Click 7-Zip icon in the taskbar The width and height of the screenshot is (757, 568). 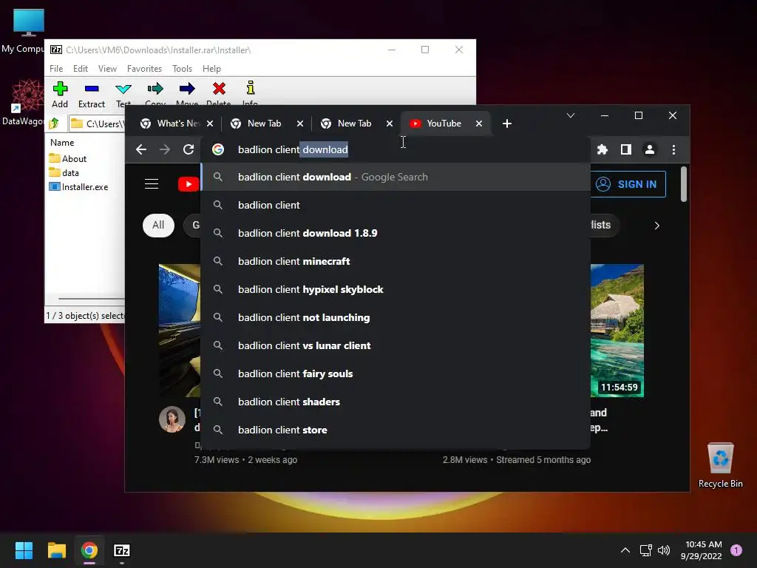pyautogui.click(x=122, y=550)
